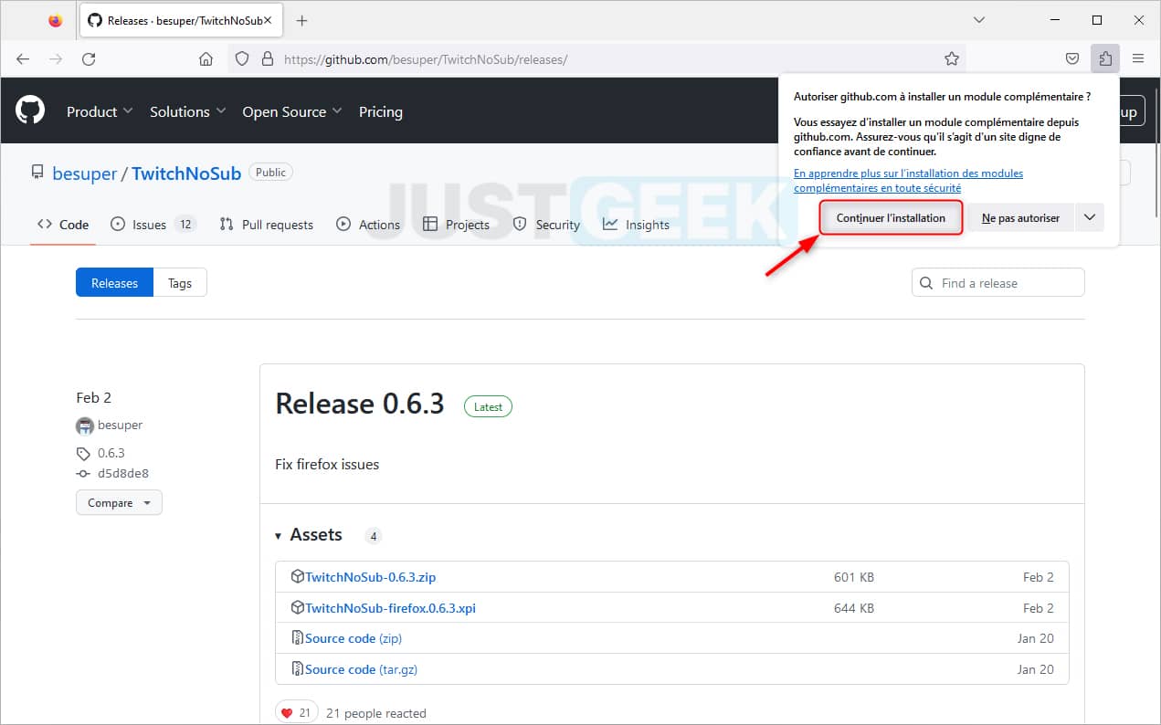Open the Firefox application menu
Image resolution: width=1161 pixels, height=725 pixels.
point(1138,59)
